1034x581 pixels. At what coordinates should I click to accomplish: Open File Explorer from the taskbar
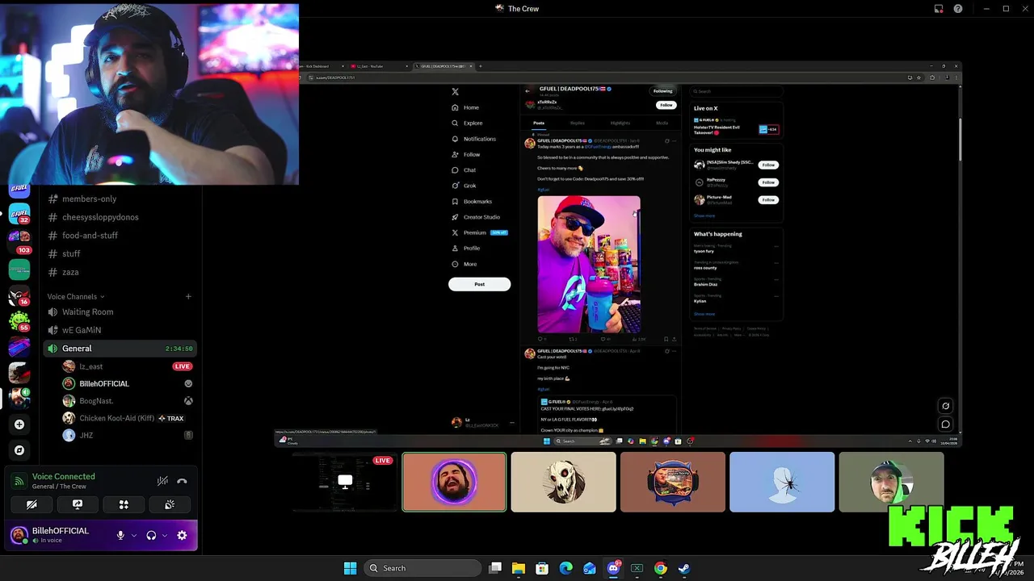coord(519,568)
